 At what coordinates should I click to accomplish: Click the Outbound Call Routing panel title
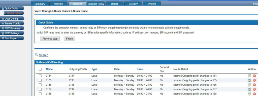pos(49,62)
